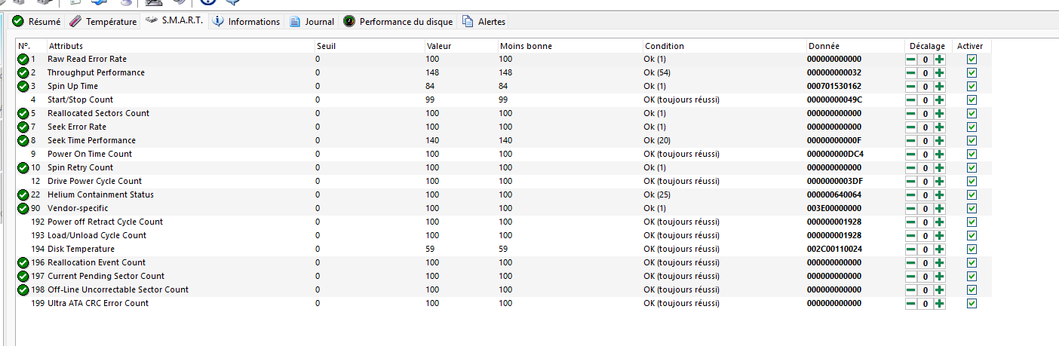Toggle Activer checkbox for Ultra ATA CRC Error Count
The image size is (1059, 346).
(972, 304)
